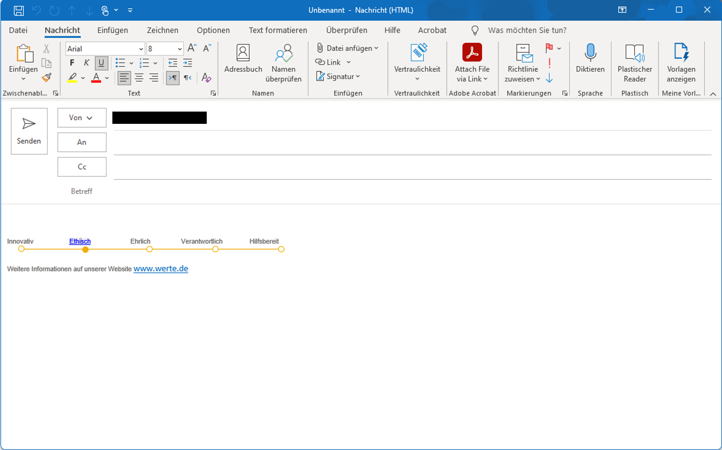Click the Cc recipients button
Viewport: 722px width, 450px height.
82,167
